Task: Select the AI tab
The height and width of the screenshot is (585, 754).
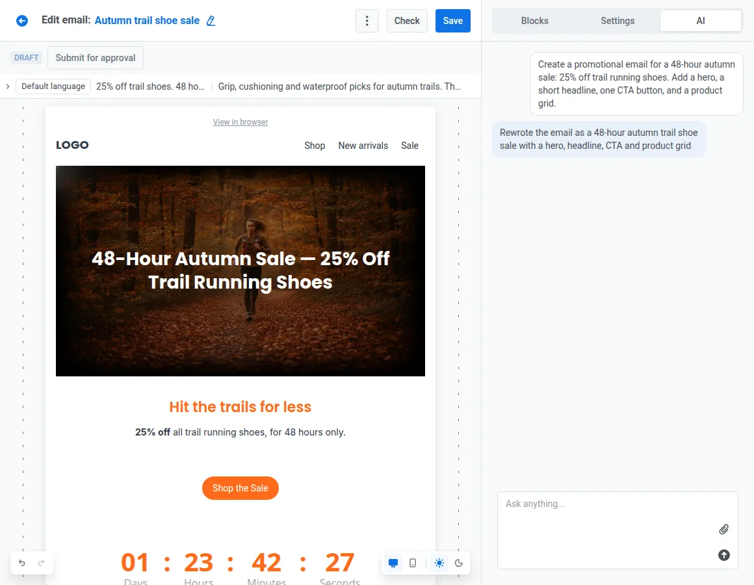Action: [x=700, y=21]
